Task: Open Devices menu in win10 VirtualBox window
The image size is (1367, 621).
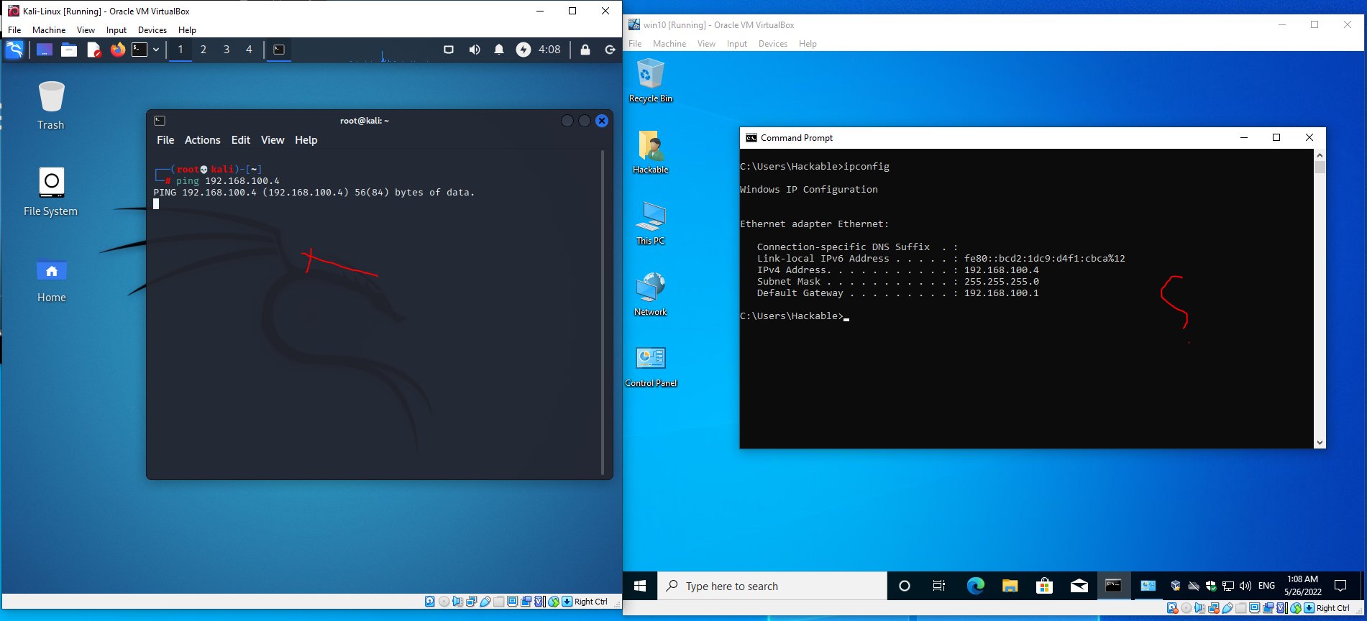Action: pos(773,44)
